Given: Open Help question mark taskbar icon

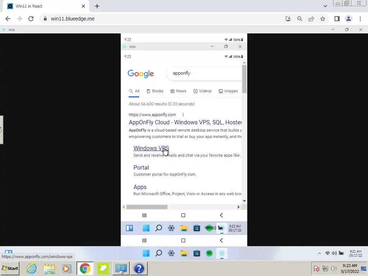Looking at the screenshot, I should click(x=139, y=268).
